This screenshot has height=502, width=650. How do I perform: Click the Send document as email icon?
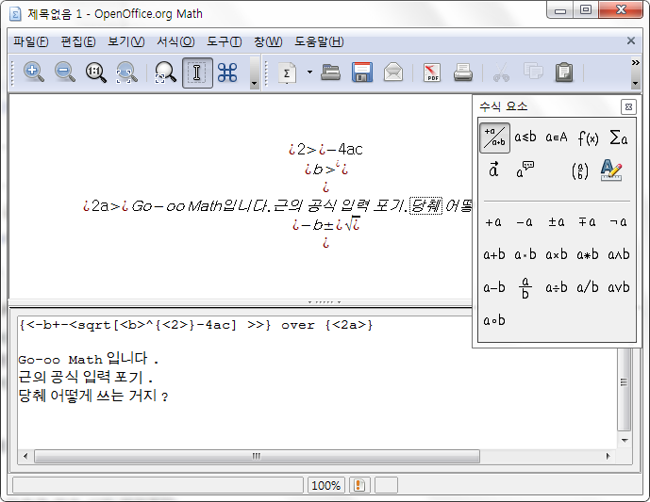pyautogui.click(x=393, y=73)
